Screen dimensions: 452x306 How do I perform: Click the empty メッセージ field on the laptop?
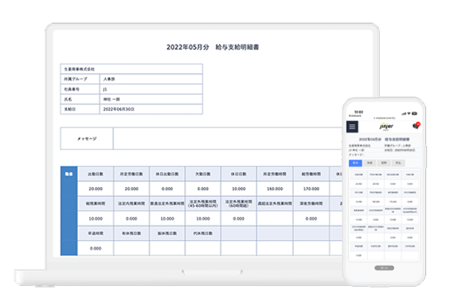tap(216, 139)
